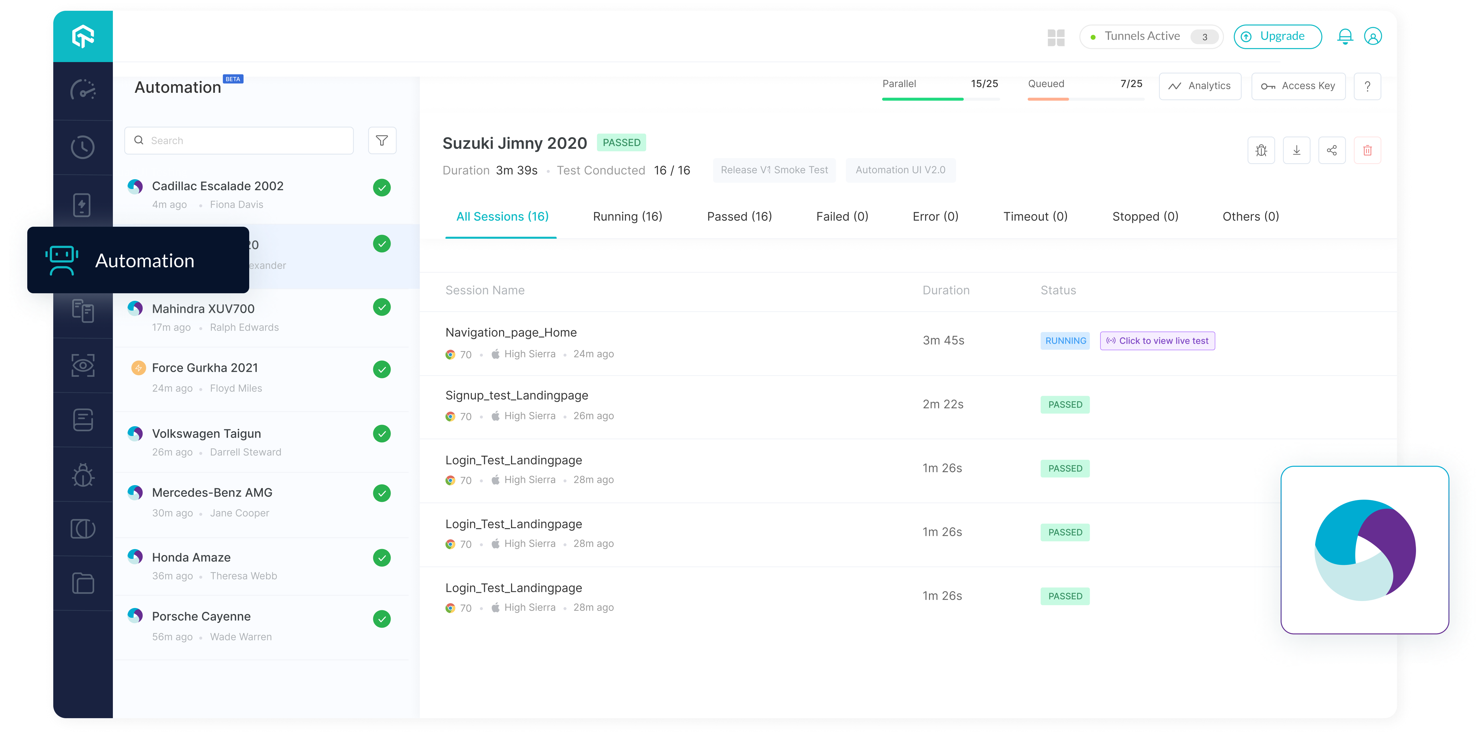The width and height of the screenshot is (1481, 734).
Task: Open the notifications bell icon
Action: click(1345, 37)
